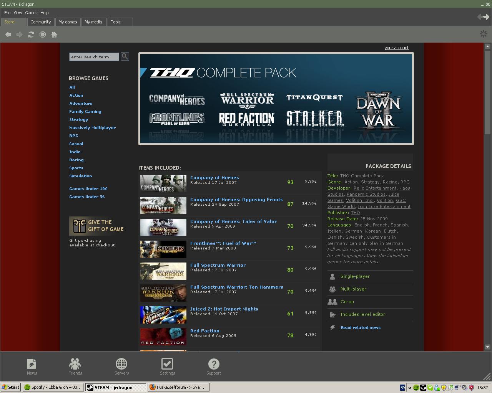Open the Friends panel icon

(x=75, y=367)
